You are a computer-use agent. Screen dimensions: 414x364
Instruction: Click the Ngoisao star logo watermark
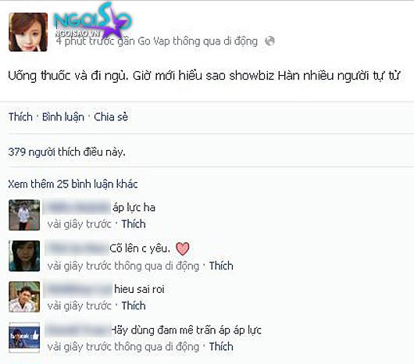pyautogui.click(x=91, y=20)
